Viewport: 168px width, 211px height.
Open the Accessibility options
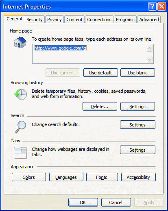coord(138,177)
